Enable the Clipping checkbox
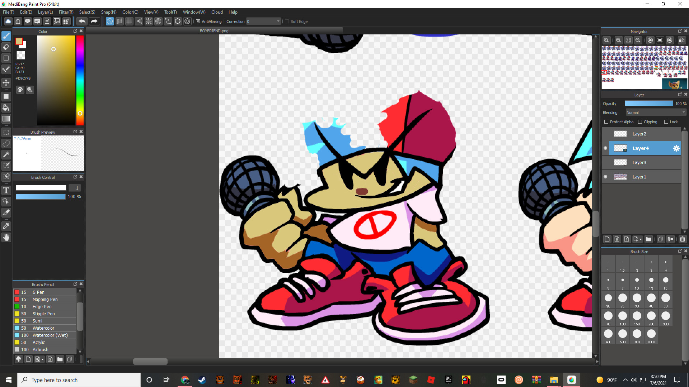 pos(641,121)
